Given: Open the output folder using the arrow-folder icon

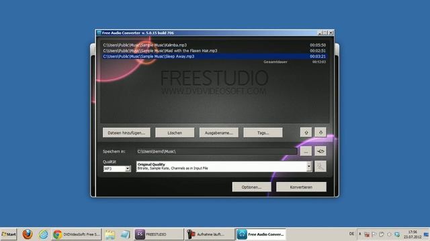Looking at the screenshot, I should [x=320, y=151].
